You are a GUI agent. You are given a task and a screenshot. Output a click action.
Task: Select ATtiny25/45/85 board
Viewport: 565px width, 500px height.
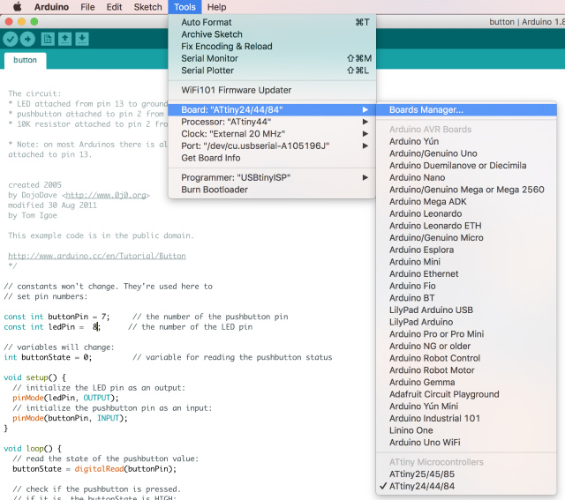(x=466, y=474)
